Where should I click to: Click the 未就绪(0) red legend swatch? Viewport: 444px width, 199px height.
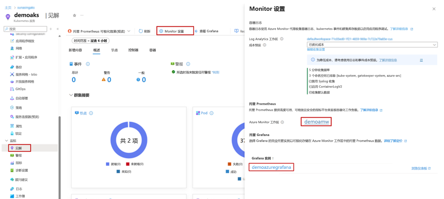(128, 164)
